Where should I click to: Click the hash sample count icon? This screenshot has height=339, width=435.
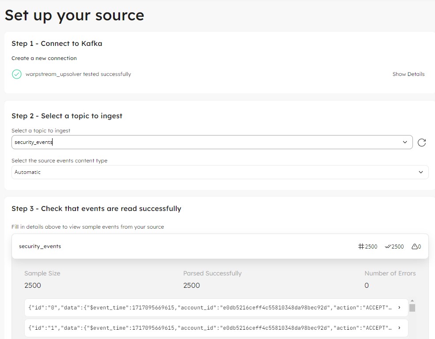coord(361,246)
